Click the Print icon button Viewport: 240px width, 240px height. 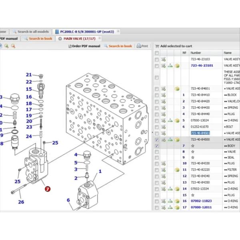click(x=142, y=46)
